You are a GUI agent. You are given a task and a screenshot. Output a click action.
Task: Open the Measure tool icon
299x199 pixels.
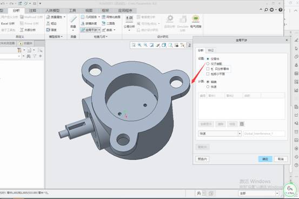tap(73, 19)
